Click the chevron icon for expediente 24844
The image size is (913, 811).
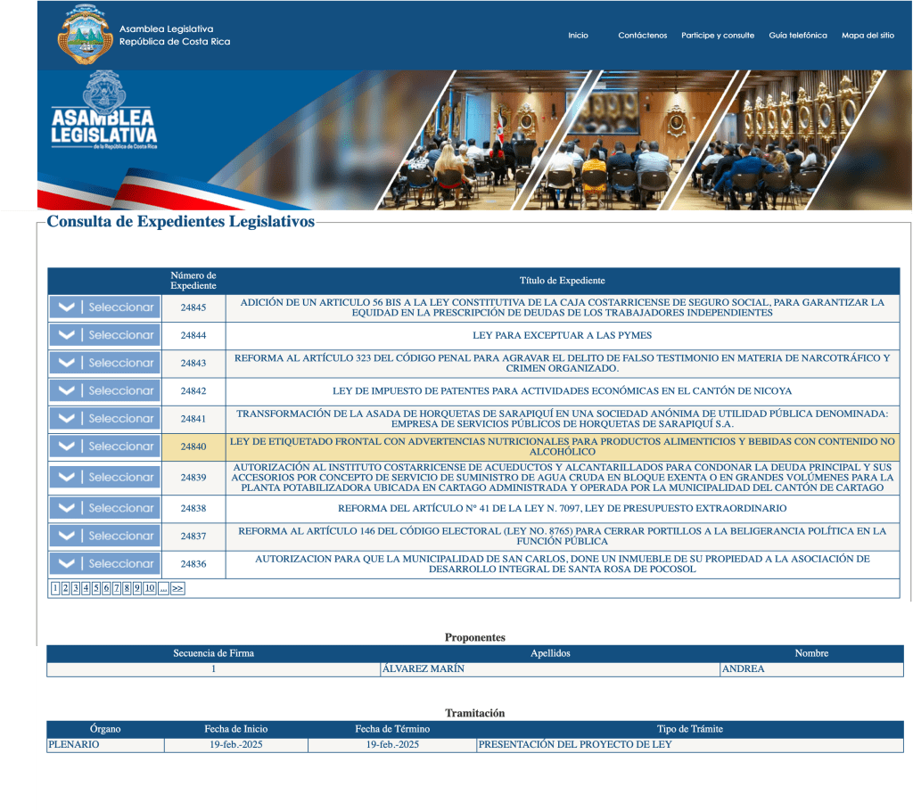[x=66, y=335]
